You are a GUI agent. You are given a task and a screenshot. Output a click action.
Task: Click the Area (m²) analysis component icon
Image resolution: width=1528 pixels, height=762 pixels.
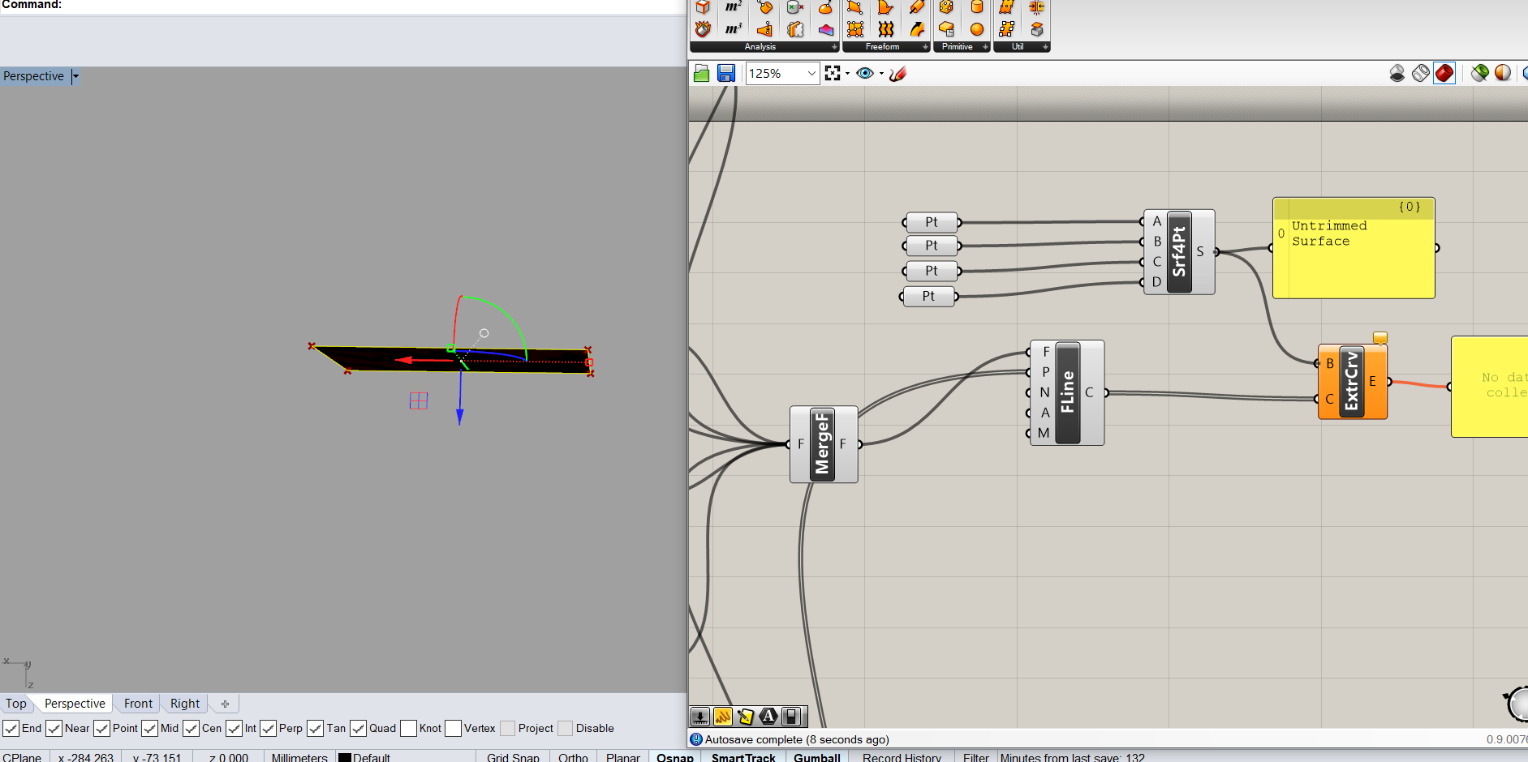[x=734, y=7]
